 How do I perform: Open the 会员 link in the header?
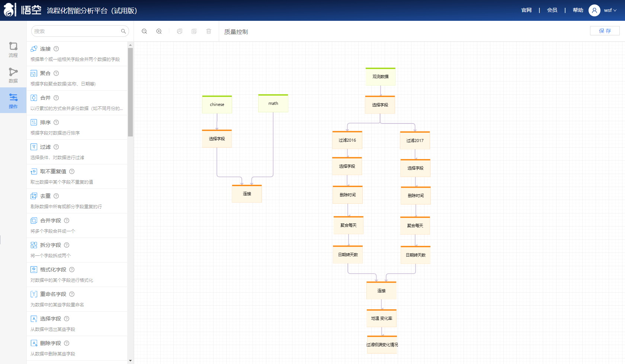pos(552,10)
